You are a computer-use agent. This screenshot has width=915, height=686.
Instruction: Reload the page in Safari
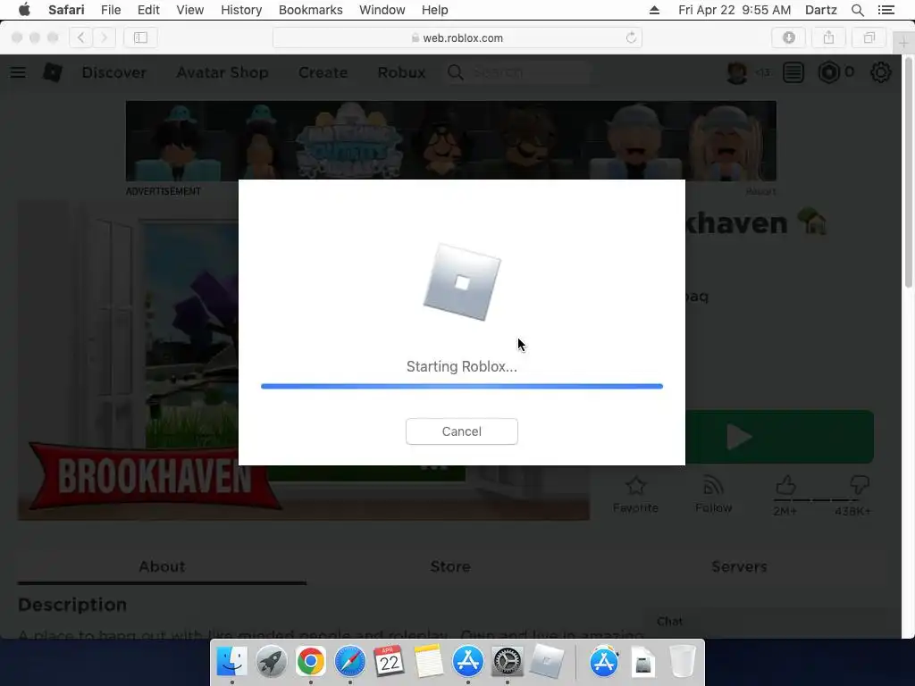(x=631, y=38)
